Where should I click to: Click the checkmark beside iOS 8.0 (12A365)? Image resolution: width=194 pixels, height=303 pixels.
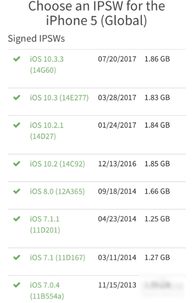click(17, 191)
